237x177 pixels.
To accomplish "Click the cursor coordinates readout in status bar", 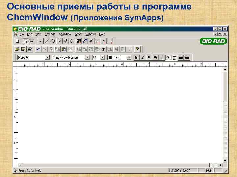I will tap(183, 170).
